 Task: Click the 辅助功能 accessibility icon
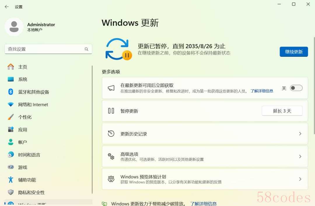coord(11,180)
